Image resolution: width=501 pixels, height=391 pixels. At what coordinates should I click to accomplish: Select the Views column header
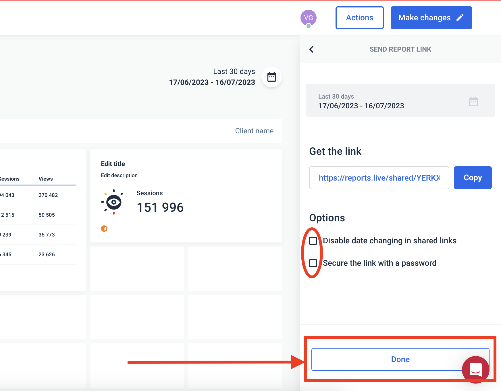click(x=45, y=179)
